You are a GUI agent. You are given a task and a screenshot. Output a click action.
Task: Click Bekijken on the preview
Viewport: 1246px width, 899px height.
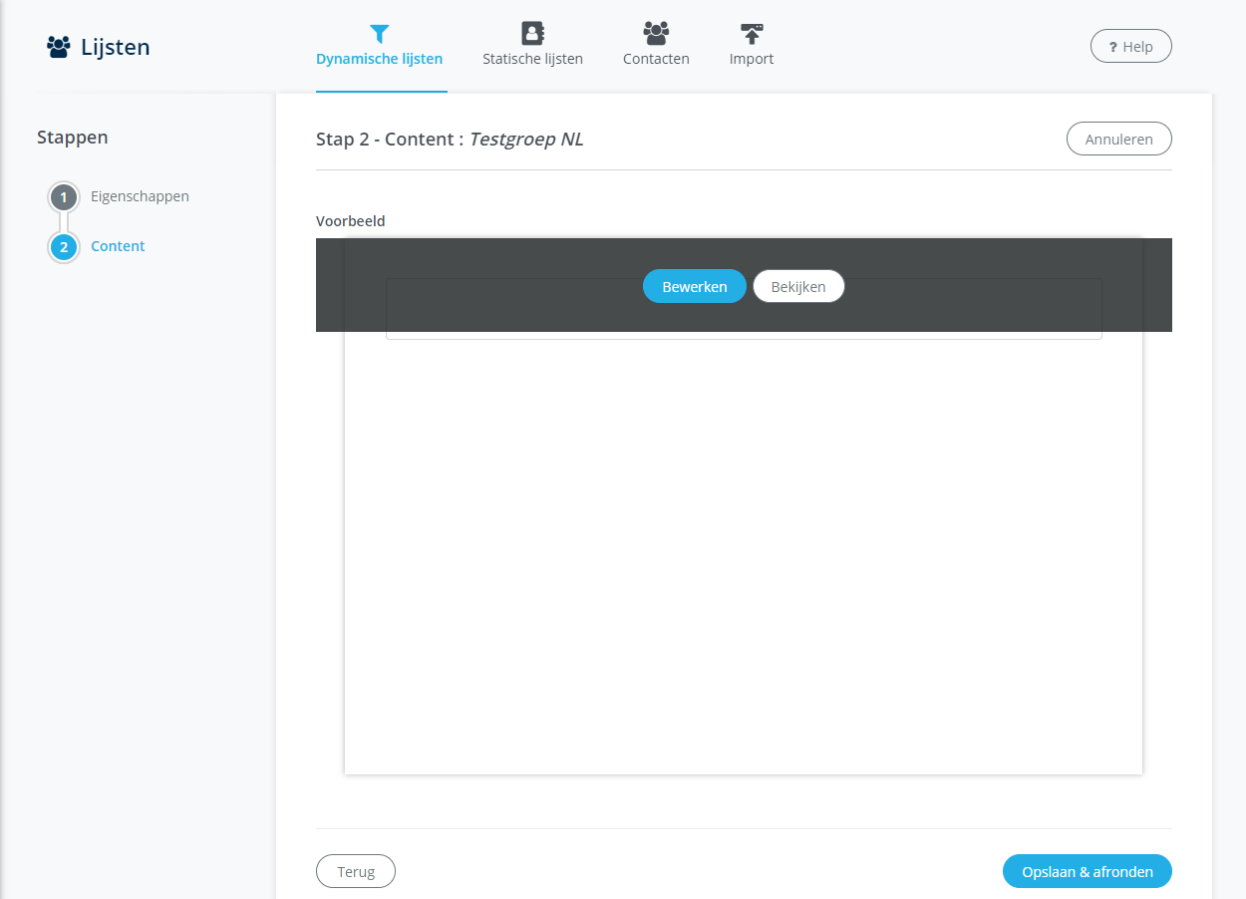point(798,286)
